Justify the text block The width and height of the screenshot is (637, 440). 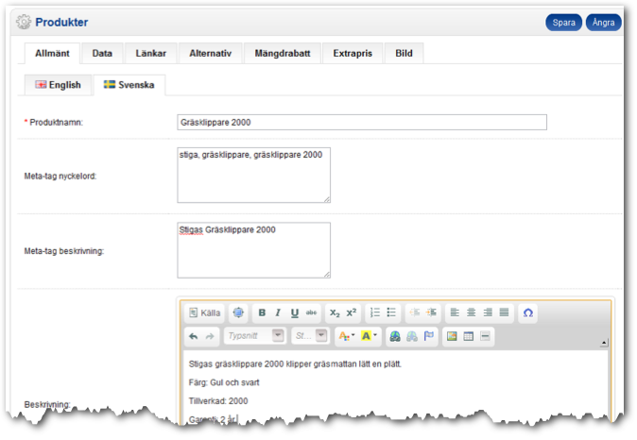504,313
